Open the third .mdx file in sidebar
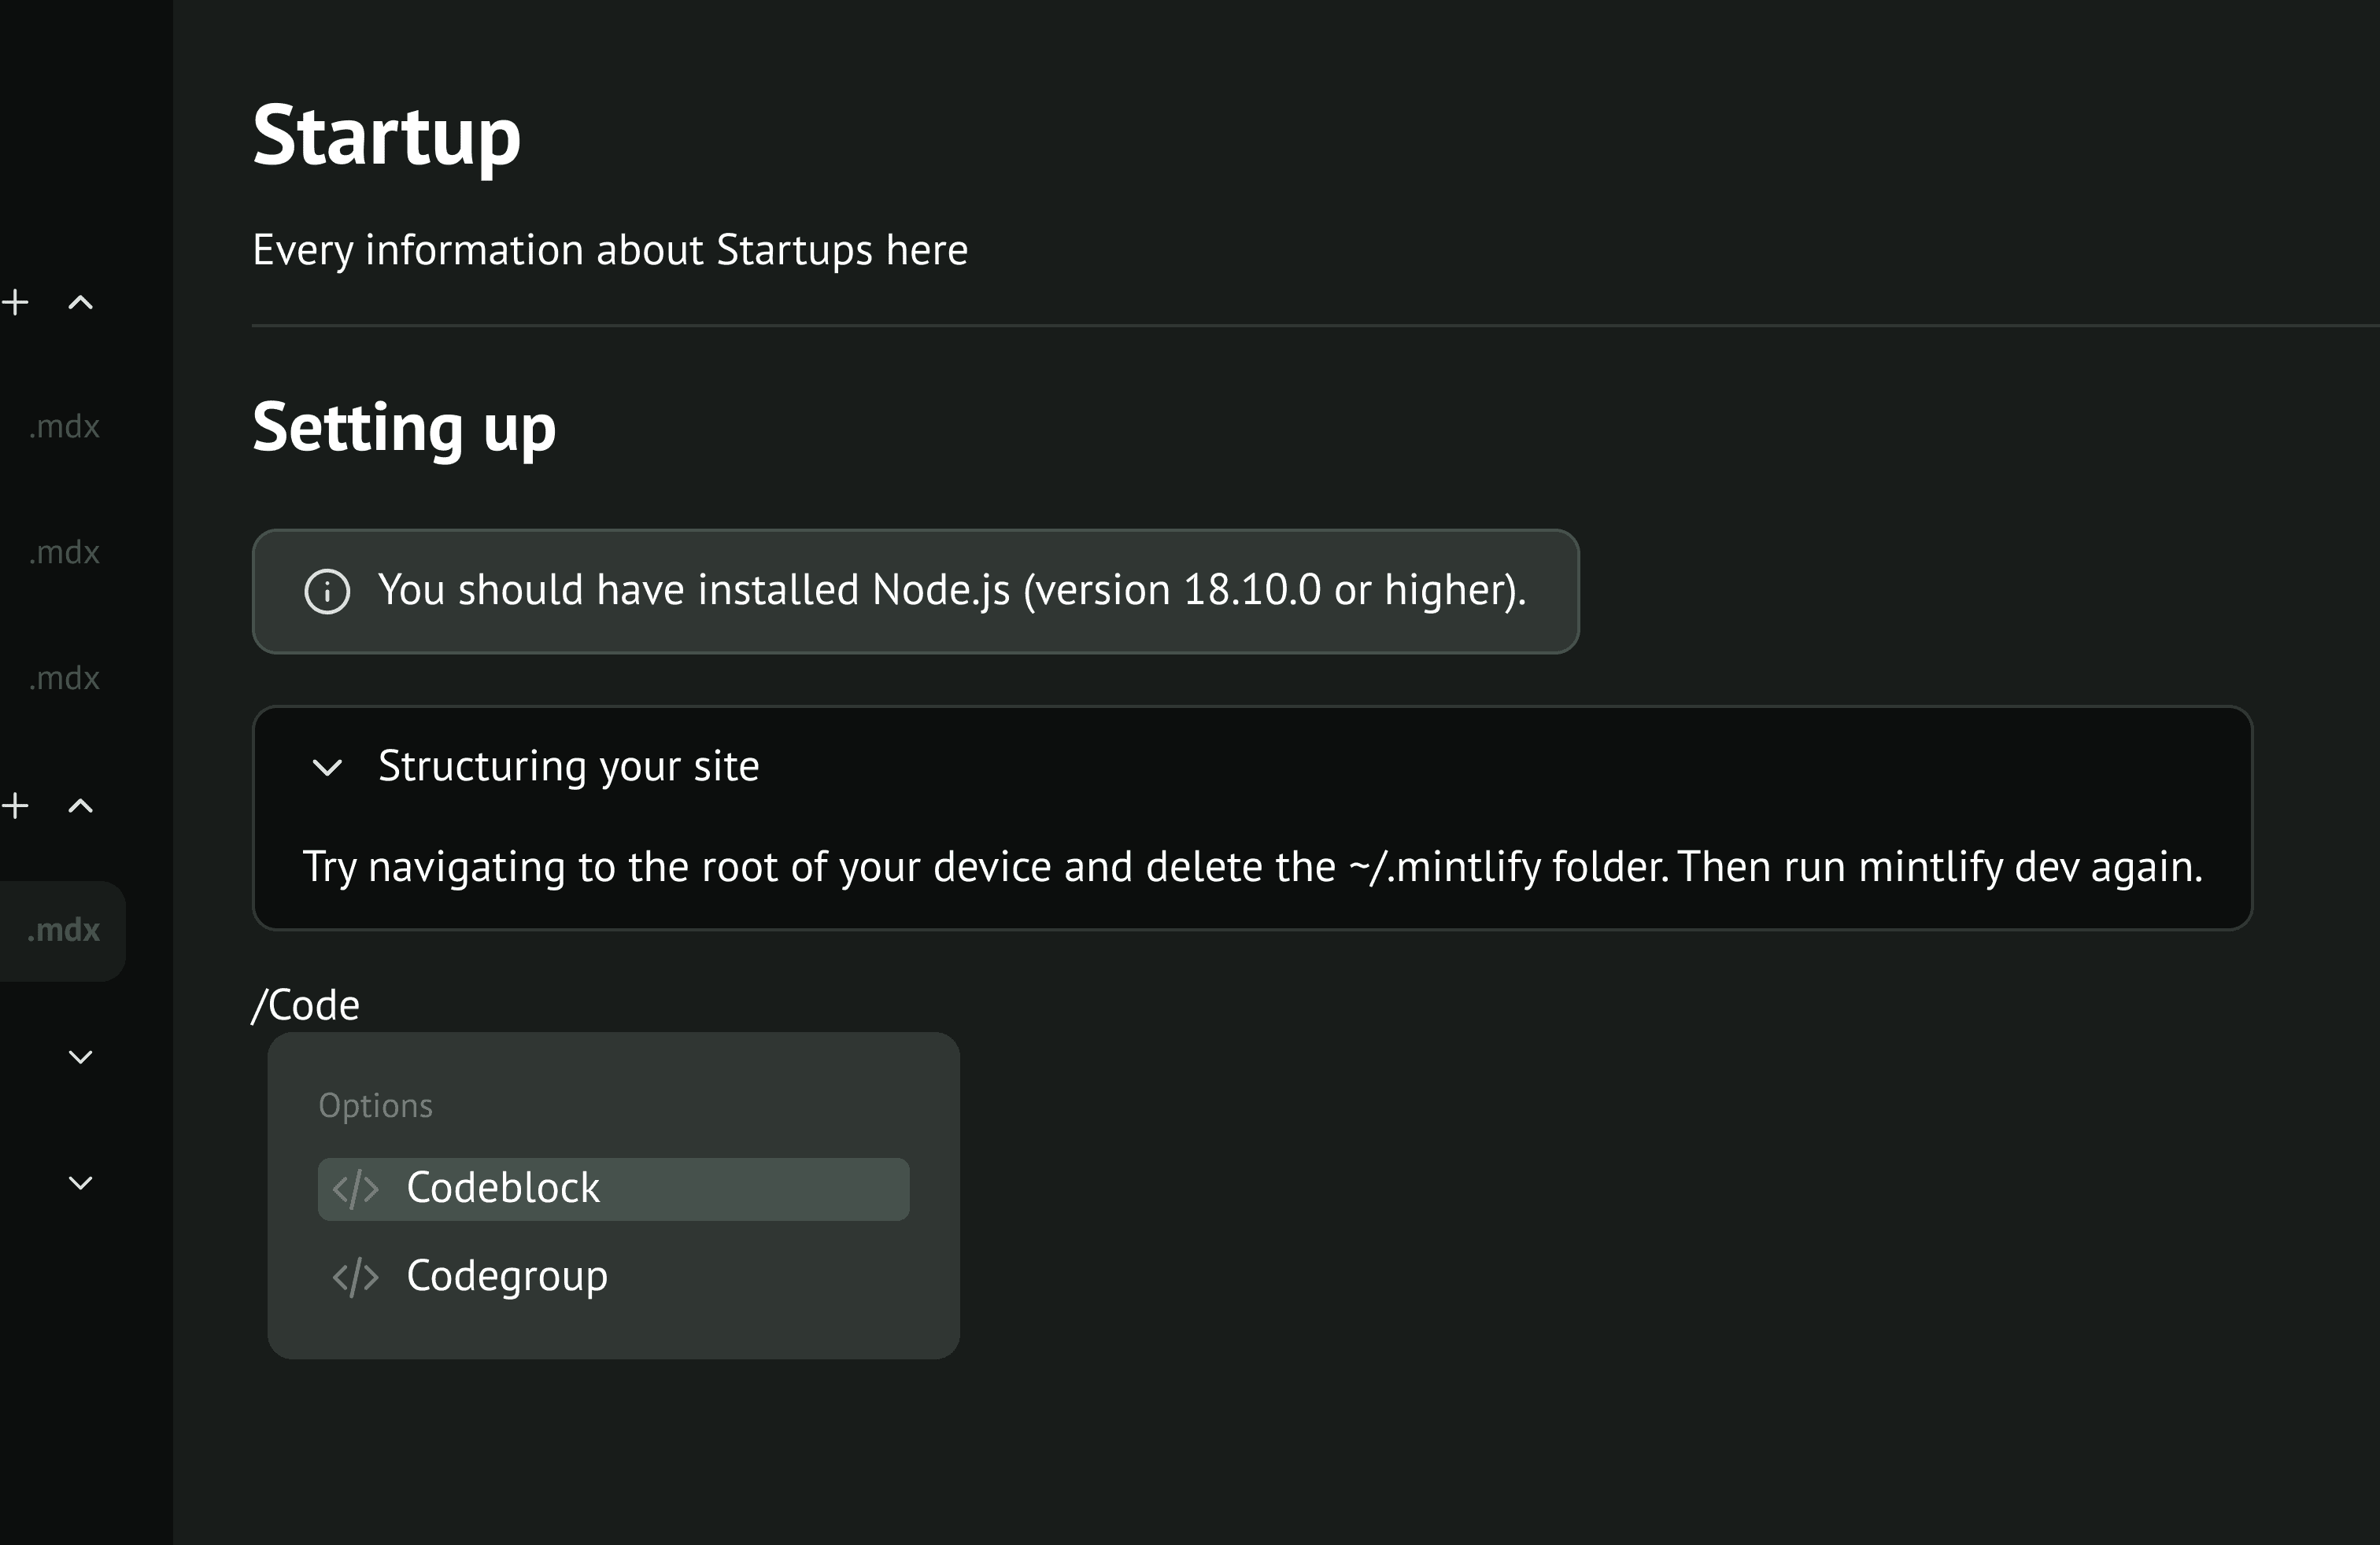The image size is (2380, 1545). pos(64,679)
